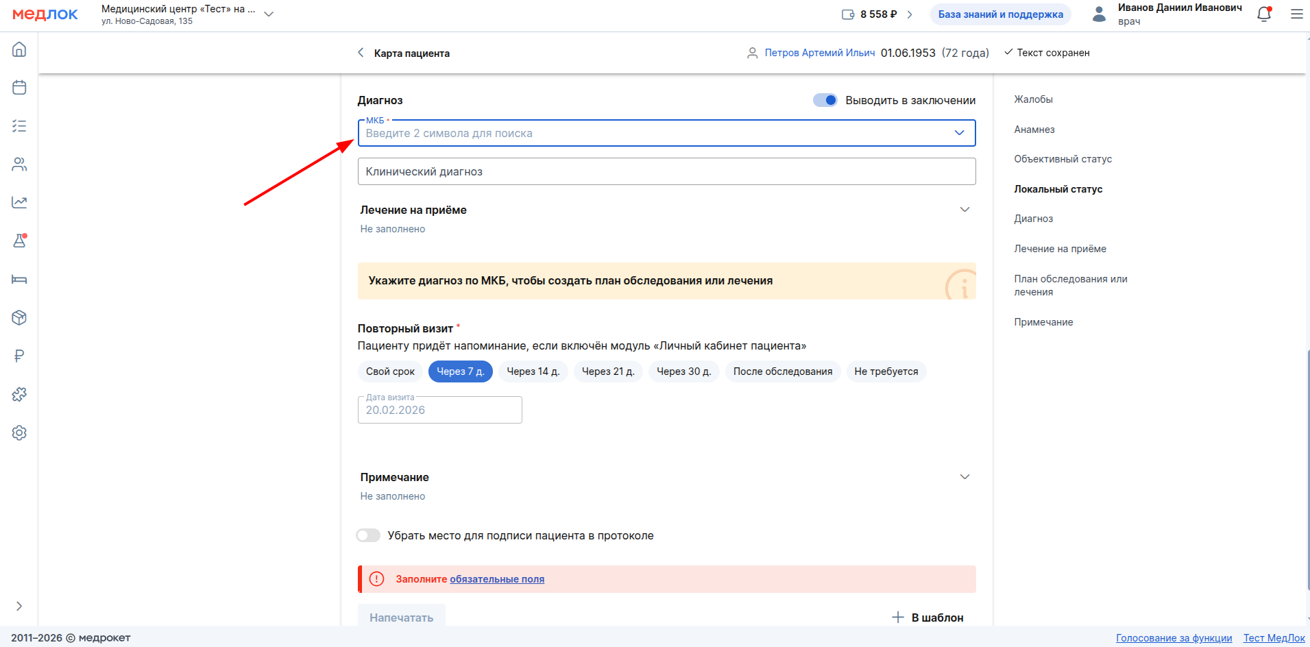
Task: Open the settings gear icon
Action: click(19, 432)
